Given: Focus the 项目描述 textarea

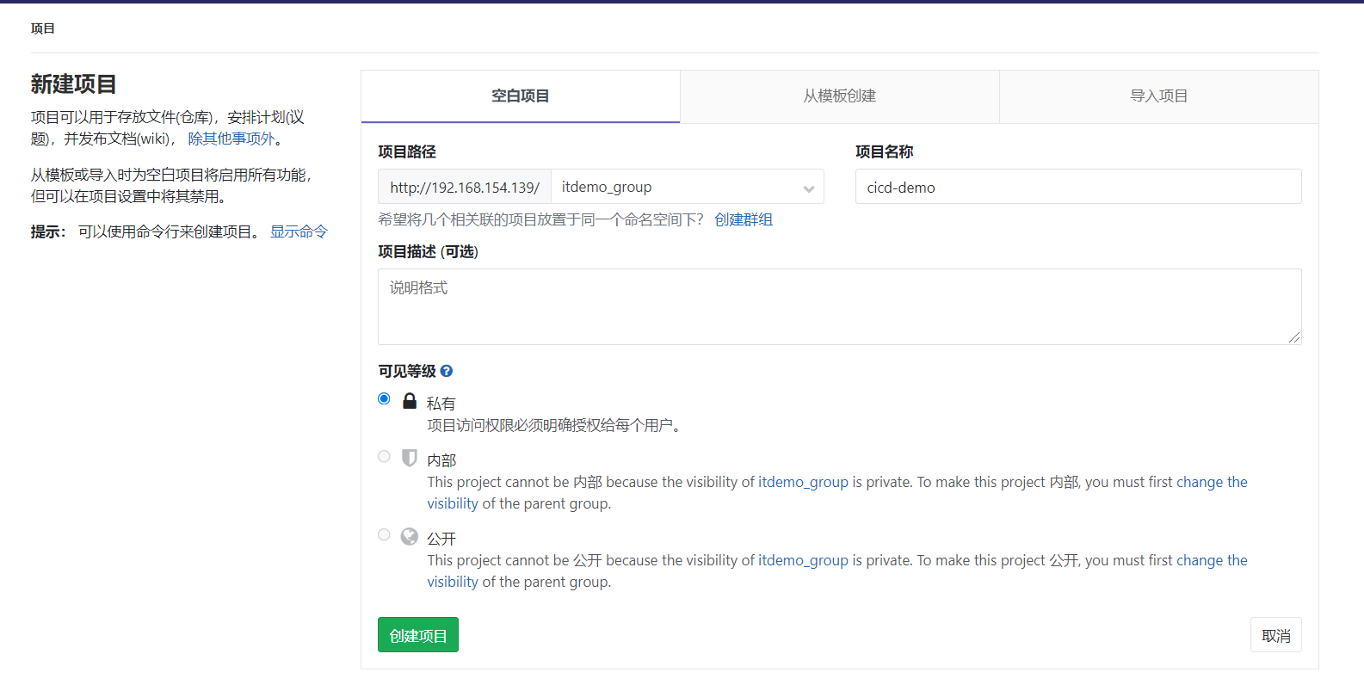Looking at the screenshot, I should coord(840,306).
